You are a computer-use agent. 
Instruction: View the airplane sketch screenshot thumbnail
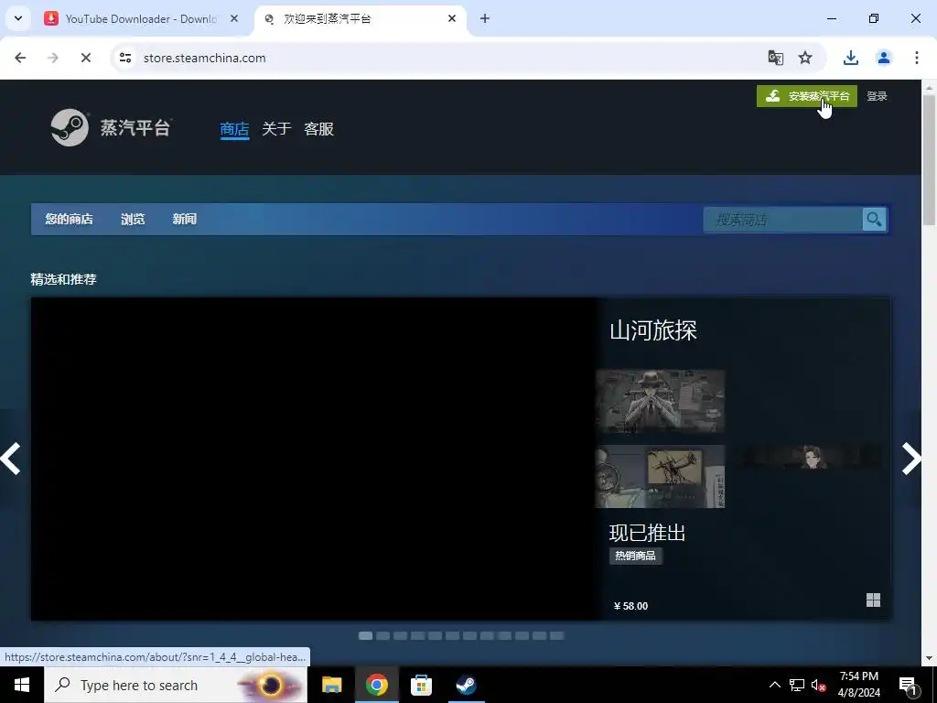point(660,476)
